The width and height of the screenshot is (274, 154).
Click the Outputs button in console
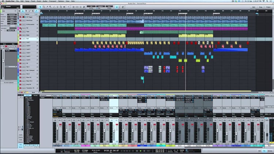20,138
